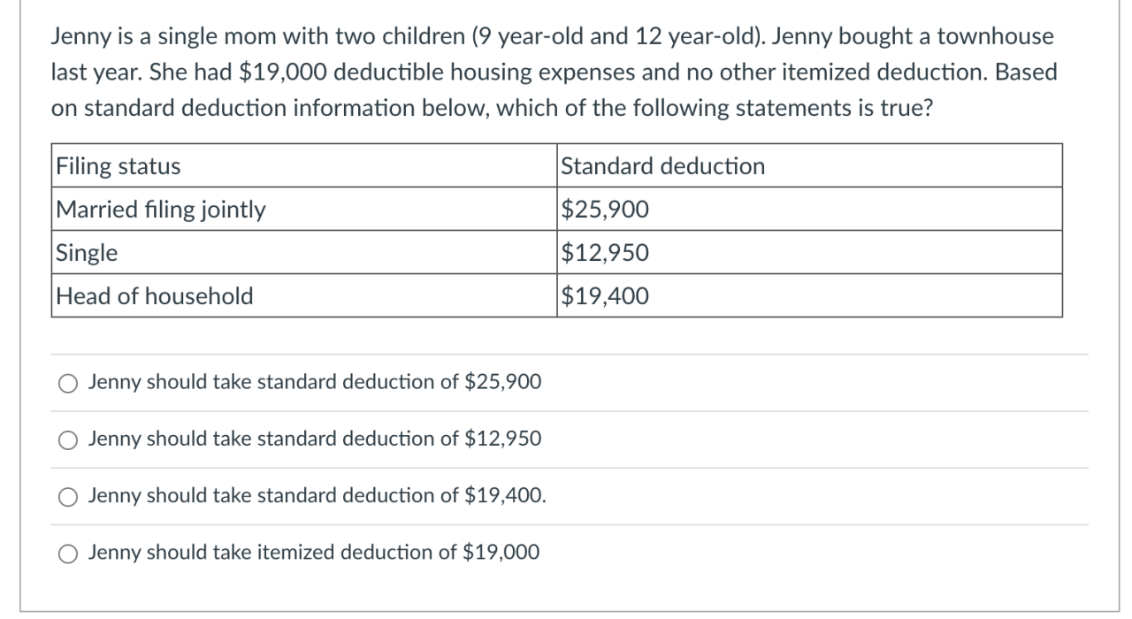This screenshot has height=619, width=1132.
Task: Click answer label text ending in "of $19,400."
Action: tap(317, 496)
